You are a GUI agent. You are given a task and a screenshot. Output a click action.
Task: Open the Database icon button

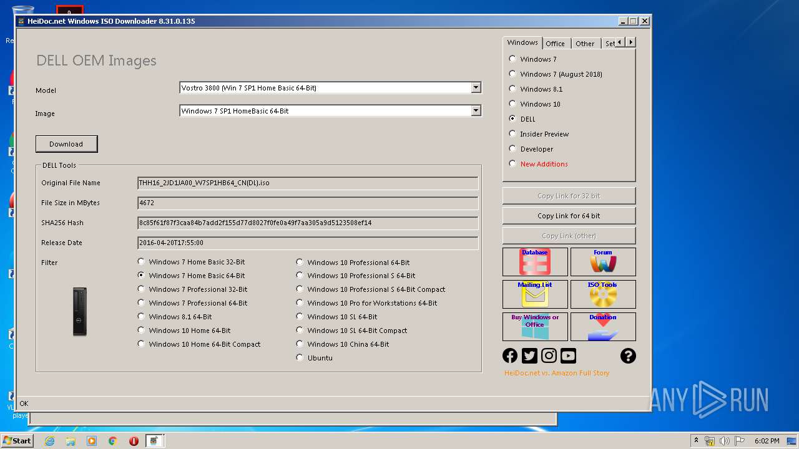535,262
